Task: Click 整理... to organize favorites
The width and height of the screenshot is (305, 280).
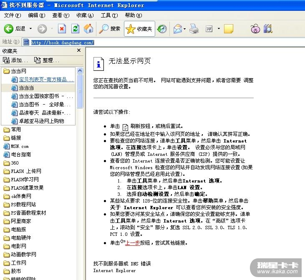Action: [x=47, y=60]
